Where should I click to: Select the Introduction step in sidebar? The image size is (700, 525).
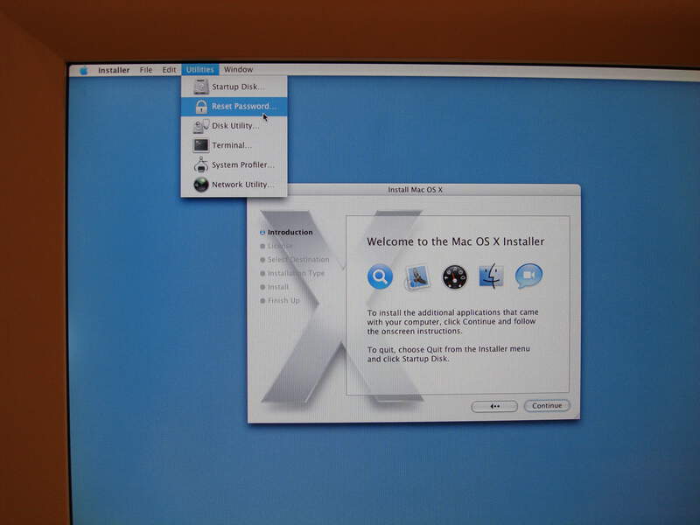tap(290, 233)
